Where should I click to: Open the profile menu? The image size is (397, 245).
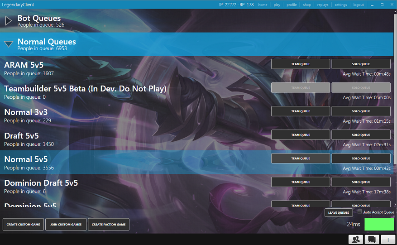tap(292, 5)
